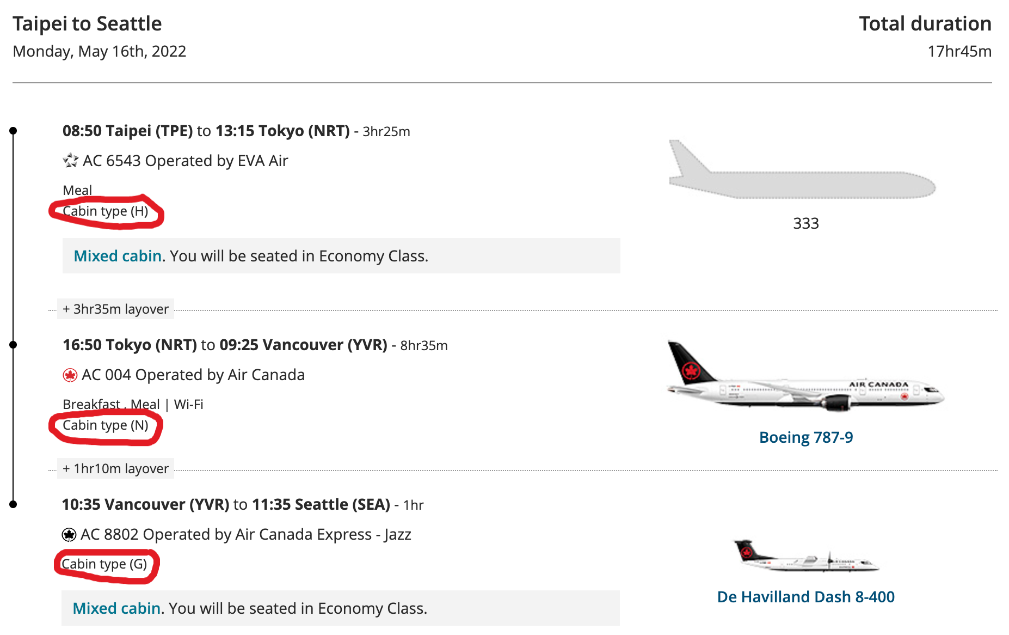Click Cabin type (G) label

pyautogui.click(x=104, y=564)
